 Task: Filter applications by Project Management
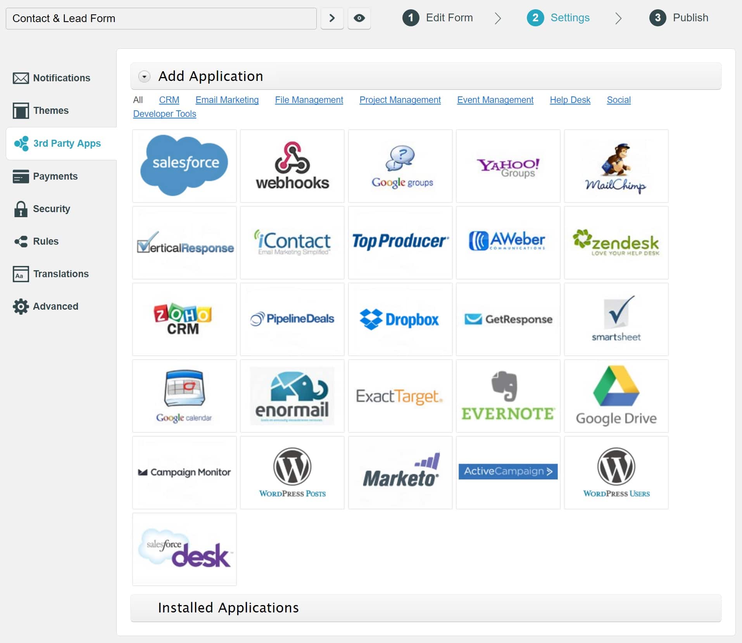click(400, 100)
